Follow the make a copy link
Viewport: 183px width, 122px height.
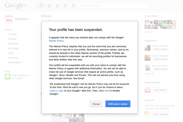point(56,91)
